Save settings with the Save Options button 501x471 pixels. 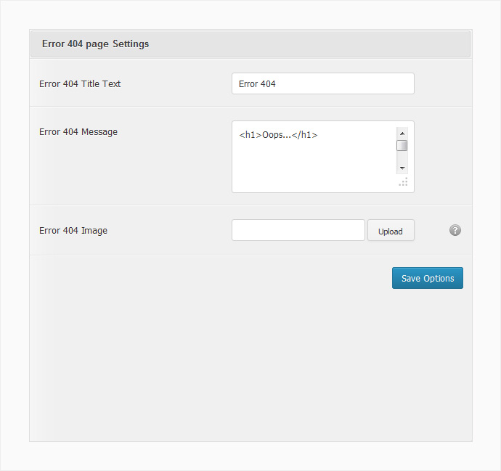point(428,278)
